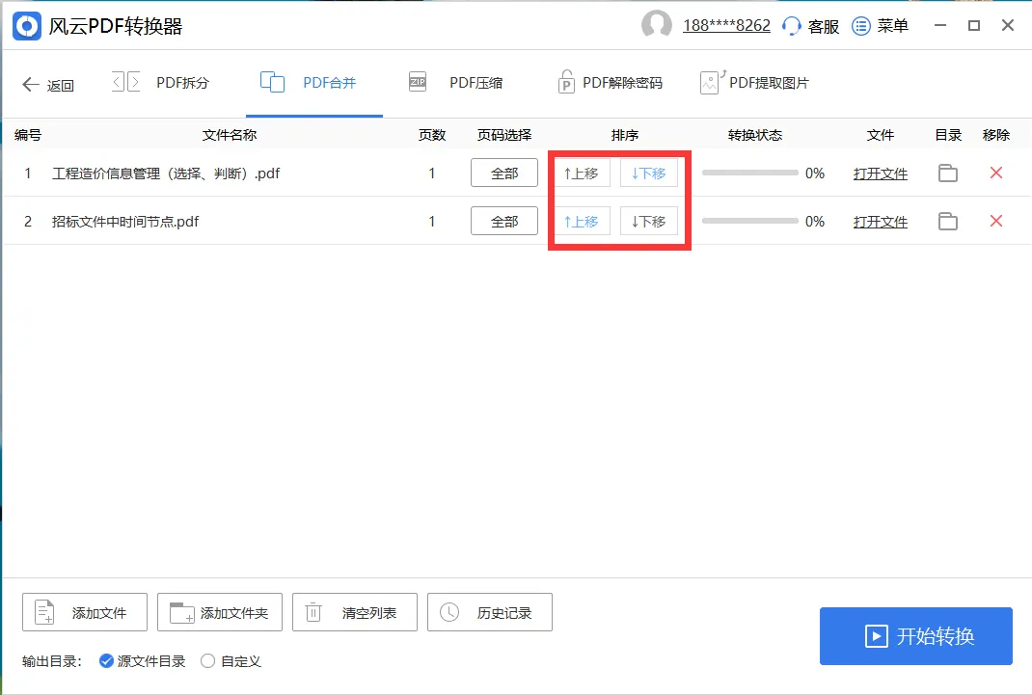Choose 自定义 output directory option
The image size is (1032, 695).
(x=208, y=661)
